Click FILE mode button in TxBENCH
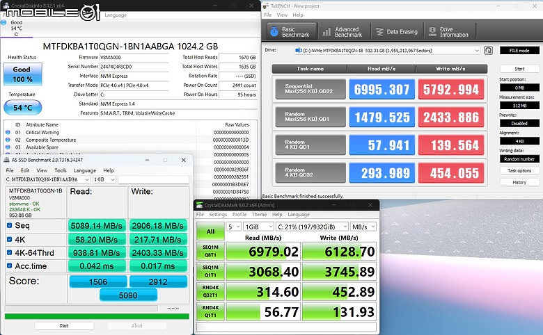This screenshot has height=335, width=543. point(519,51)
